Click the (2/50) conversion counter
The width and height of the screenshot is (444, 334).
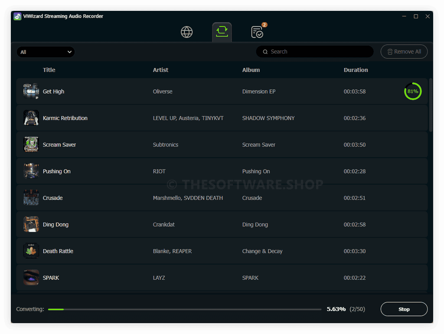357,309
